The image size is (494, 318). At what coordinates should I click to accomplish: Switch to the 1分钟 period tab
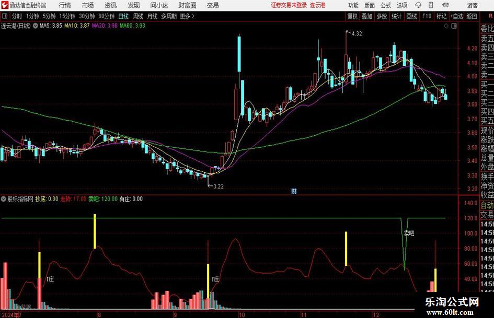tap(32, 16)
